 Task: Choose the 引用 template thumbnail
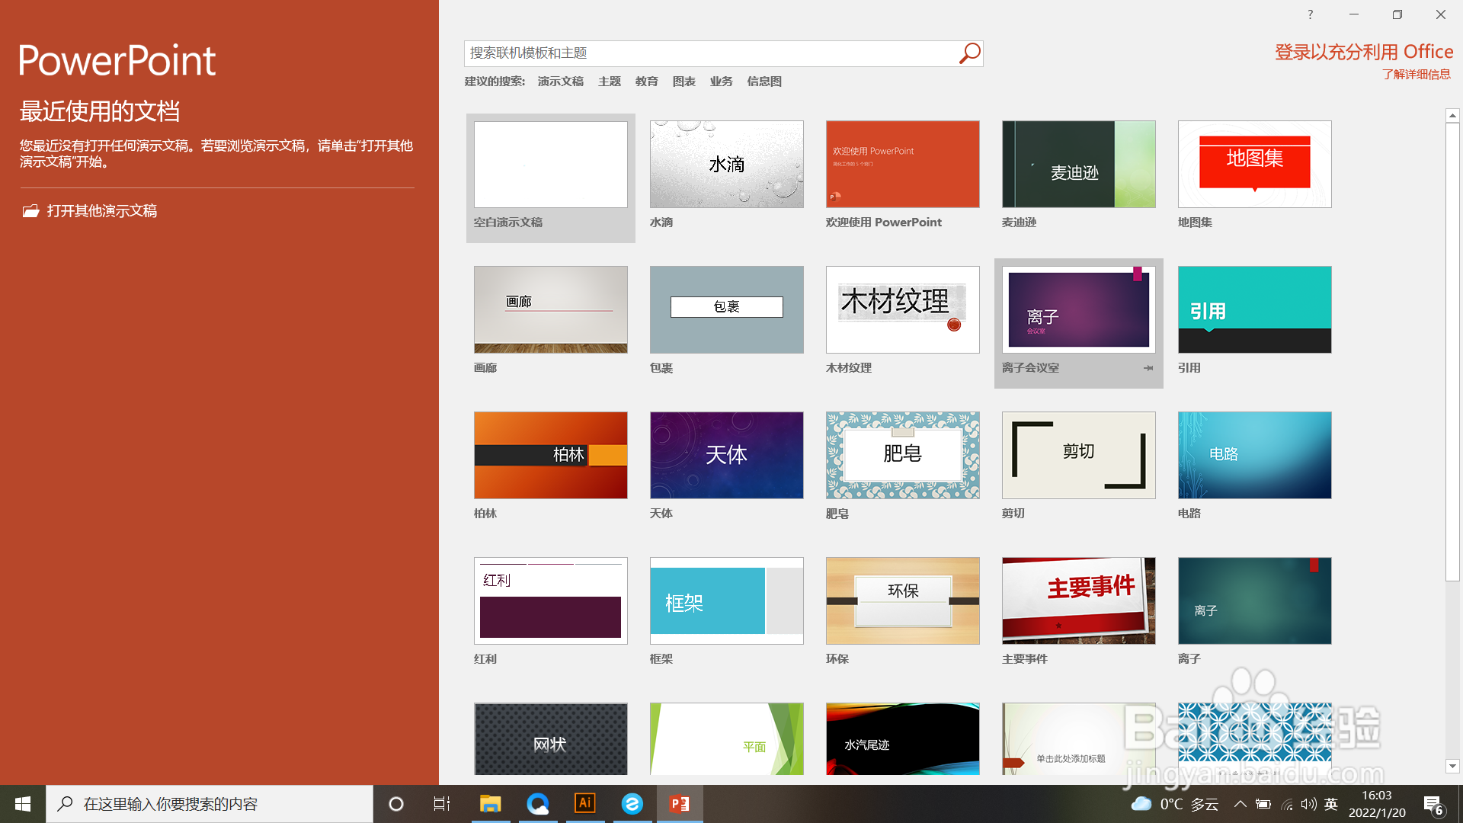point(1255,309)
